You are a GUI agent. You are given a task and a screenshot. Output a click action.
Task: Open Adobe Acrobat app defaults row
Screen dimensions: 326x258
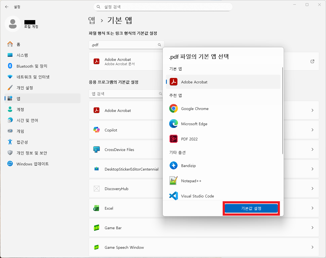tap(126, 110)
